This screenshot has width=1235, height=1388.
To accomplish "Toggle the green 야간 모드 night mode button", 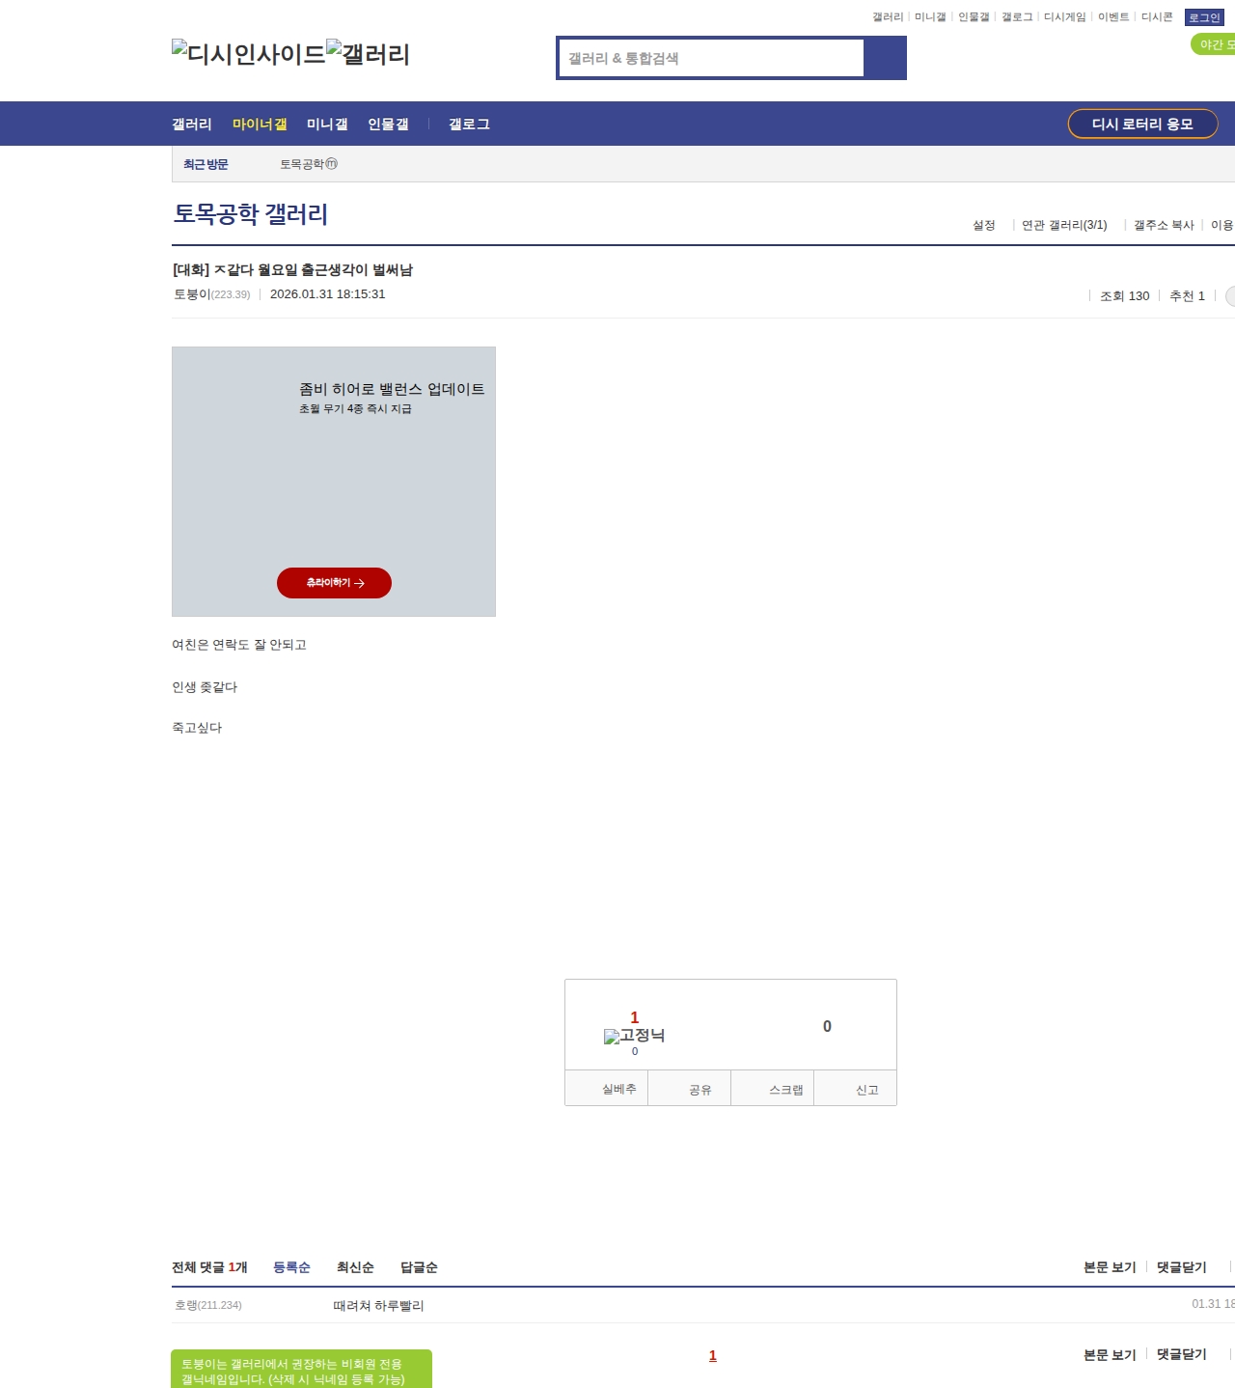I will click(x=1214, y=44).
